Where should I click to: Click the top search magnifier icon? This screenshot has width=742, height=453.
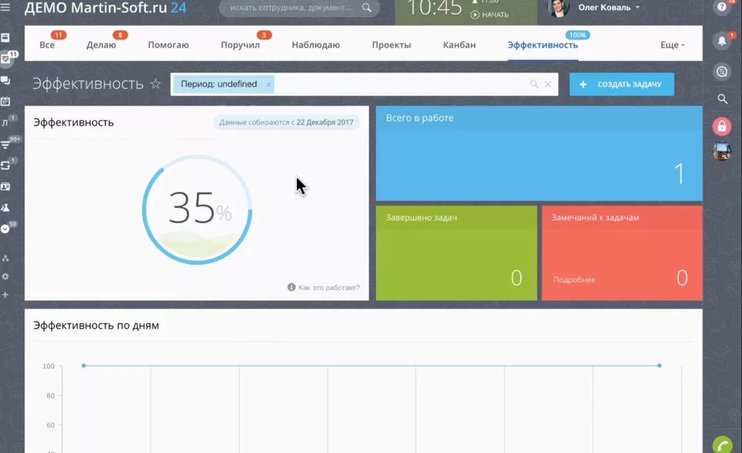click(x=367, y=8)
